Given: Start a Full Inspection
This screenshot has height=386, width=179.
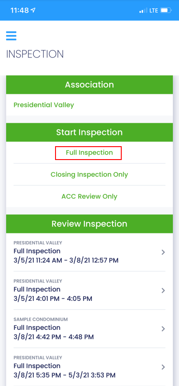Looking at the screenshot, I should click(x=89, y=152).
